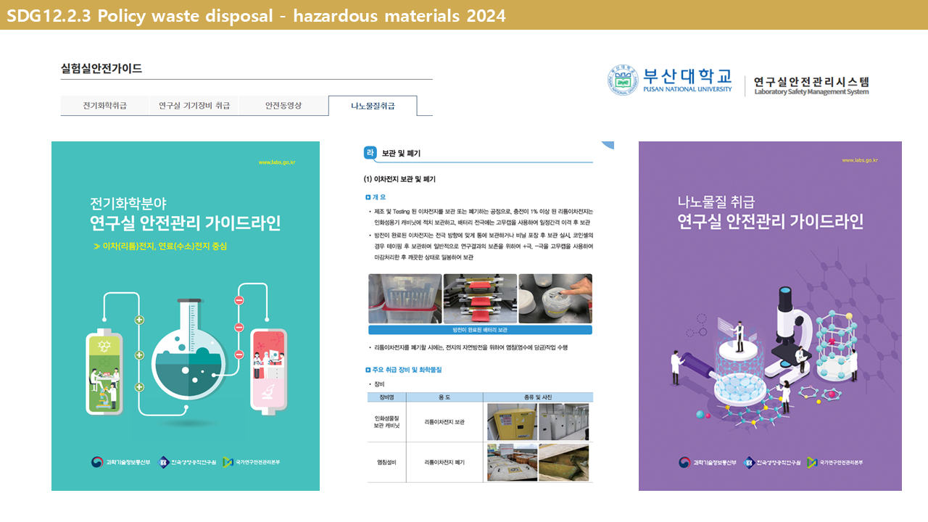Image resolution: width=928 pixels, height=522 pixels.
Task: Click the 방전이 완료된 배터리 보관 blue bar
Action: pos(480,330)
